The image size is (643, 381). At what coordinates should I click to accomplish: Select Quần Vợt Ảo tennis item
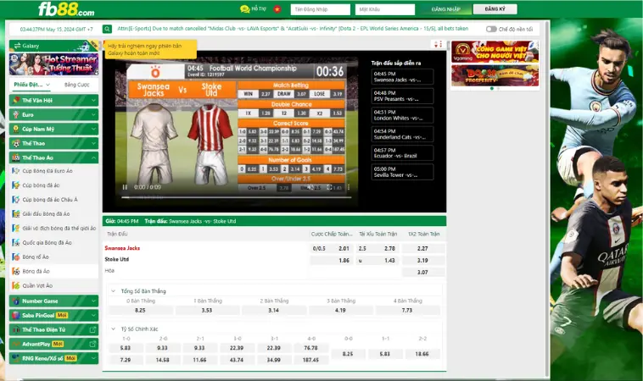click(36, 285)
